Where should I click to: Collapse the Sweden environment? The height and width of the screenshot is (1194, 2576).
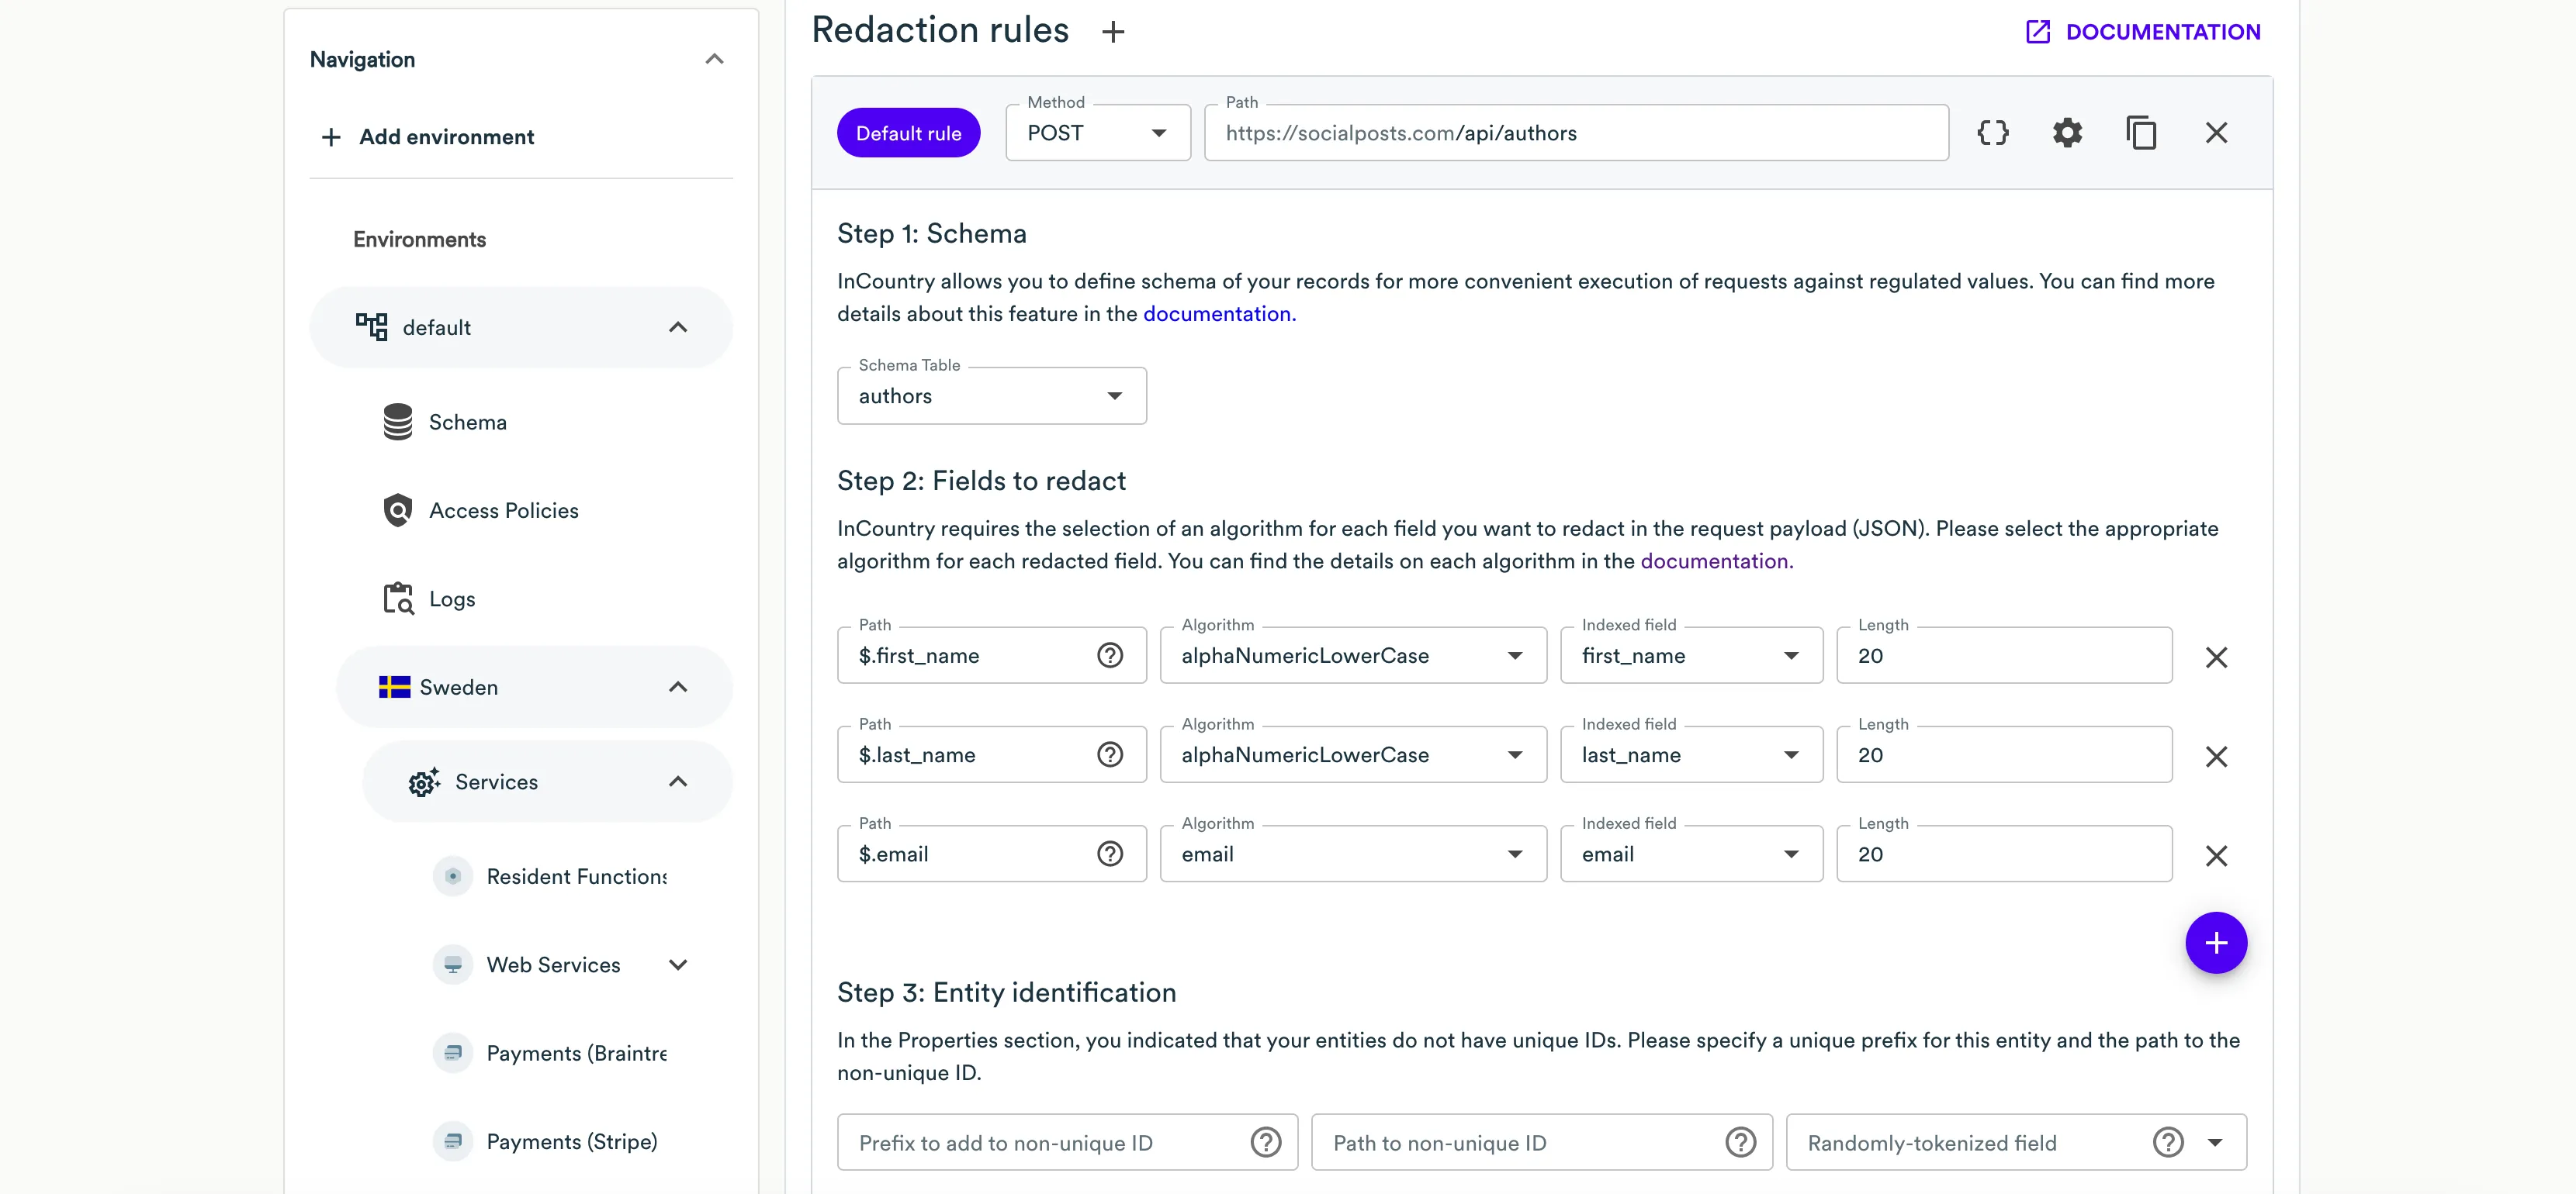coord(679,686)
